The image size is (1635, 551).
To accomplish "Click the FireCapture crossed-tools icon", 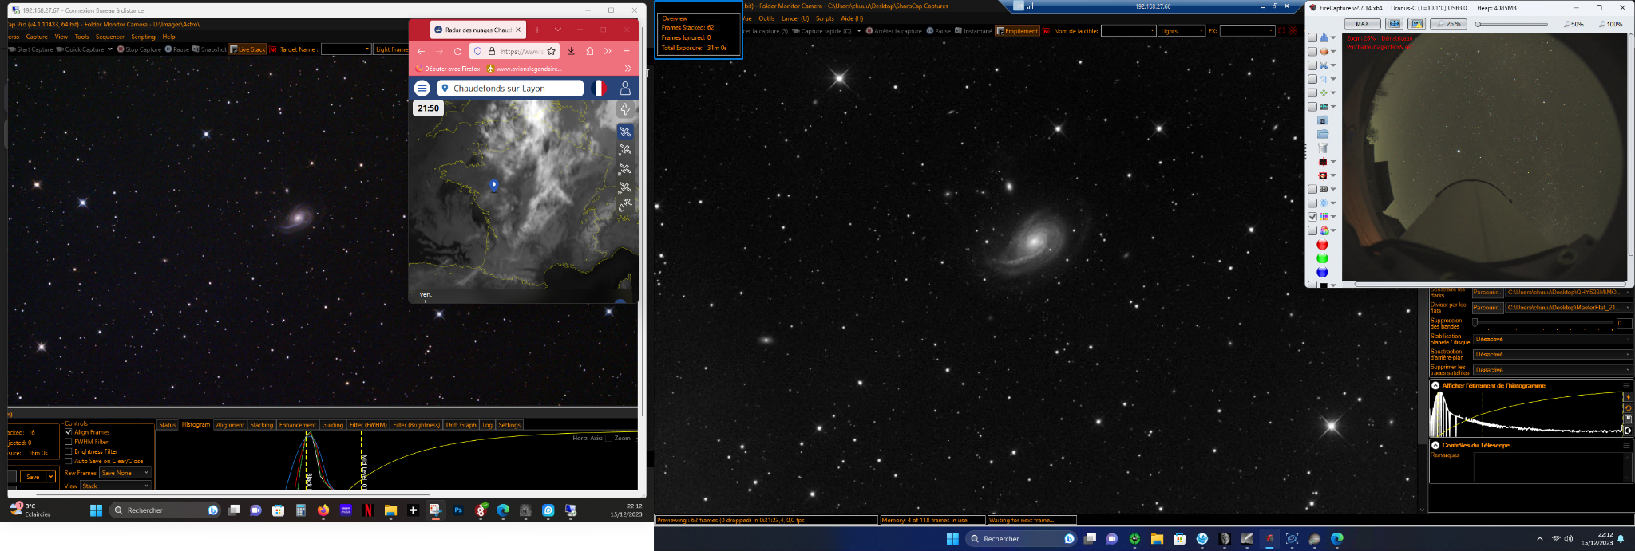I will point(1324,65).
